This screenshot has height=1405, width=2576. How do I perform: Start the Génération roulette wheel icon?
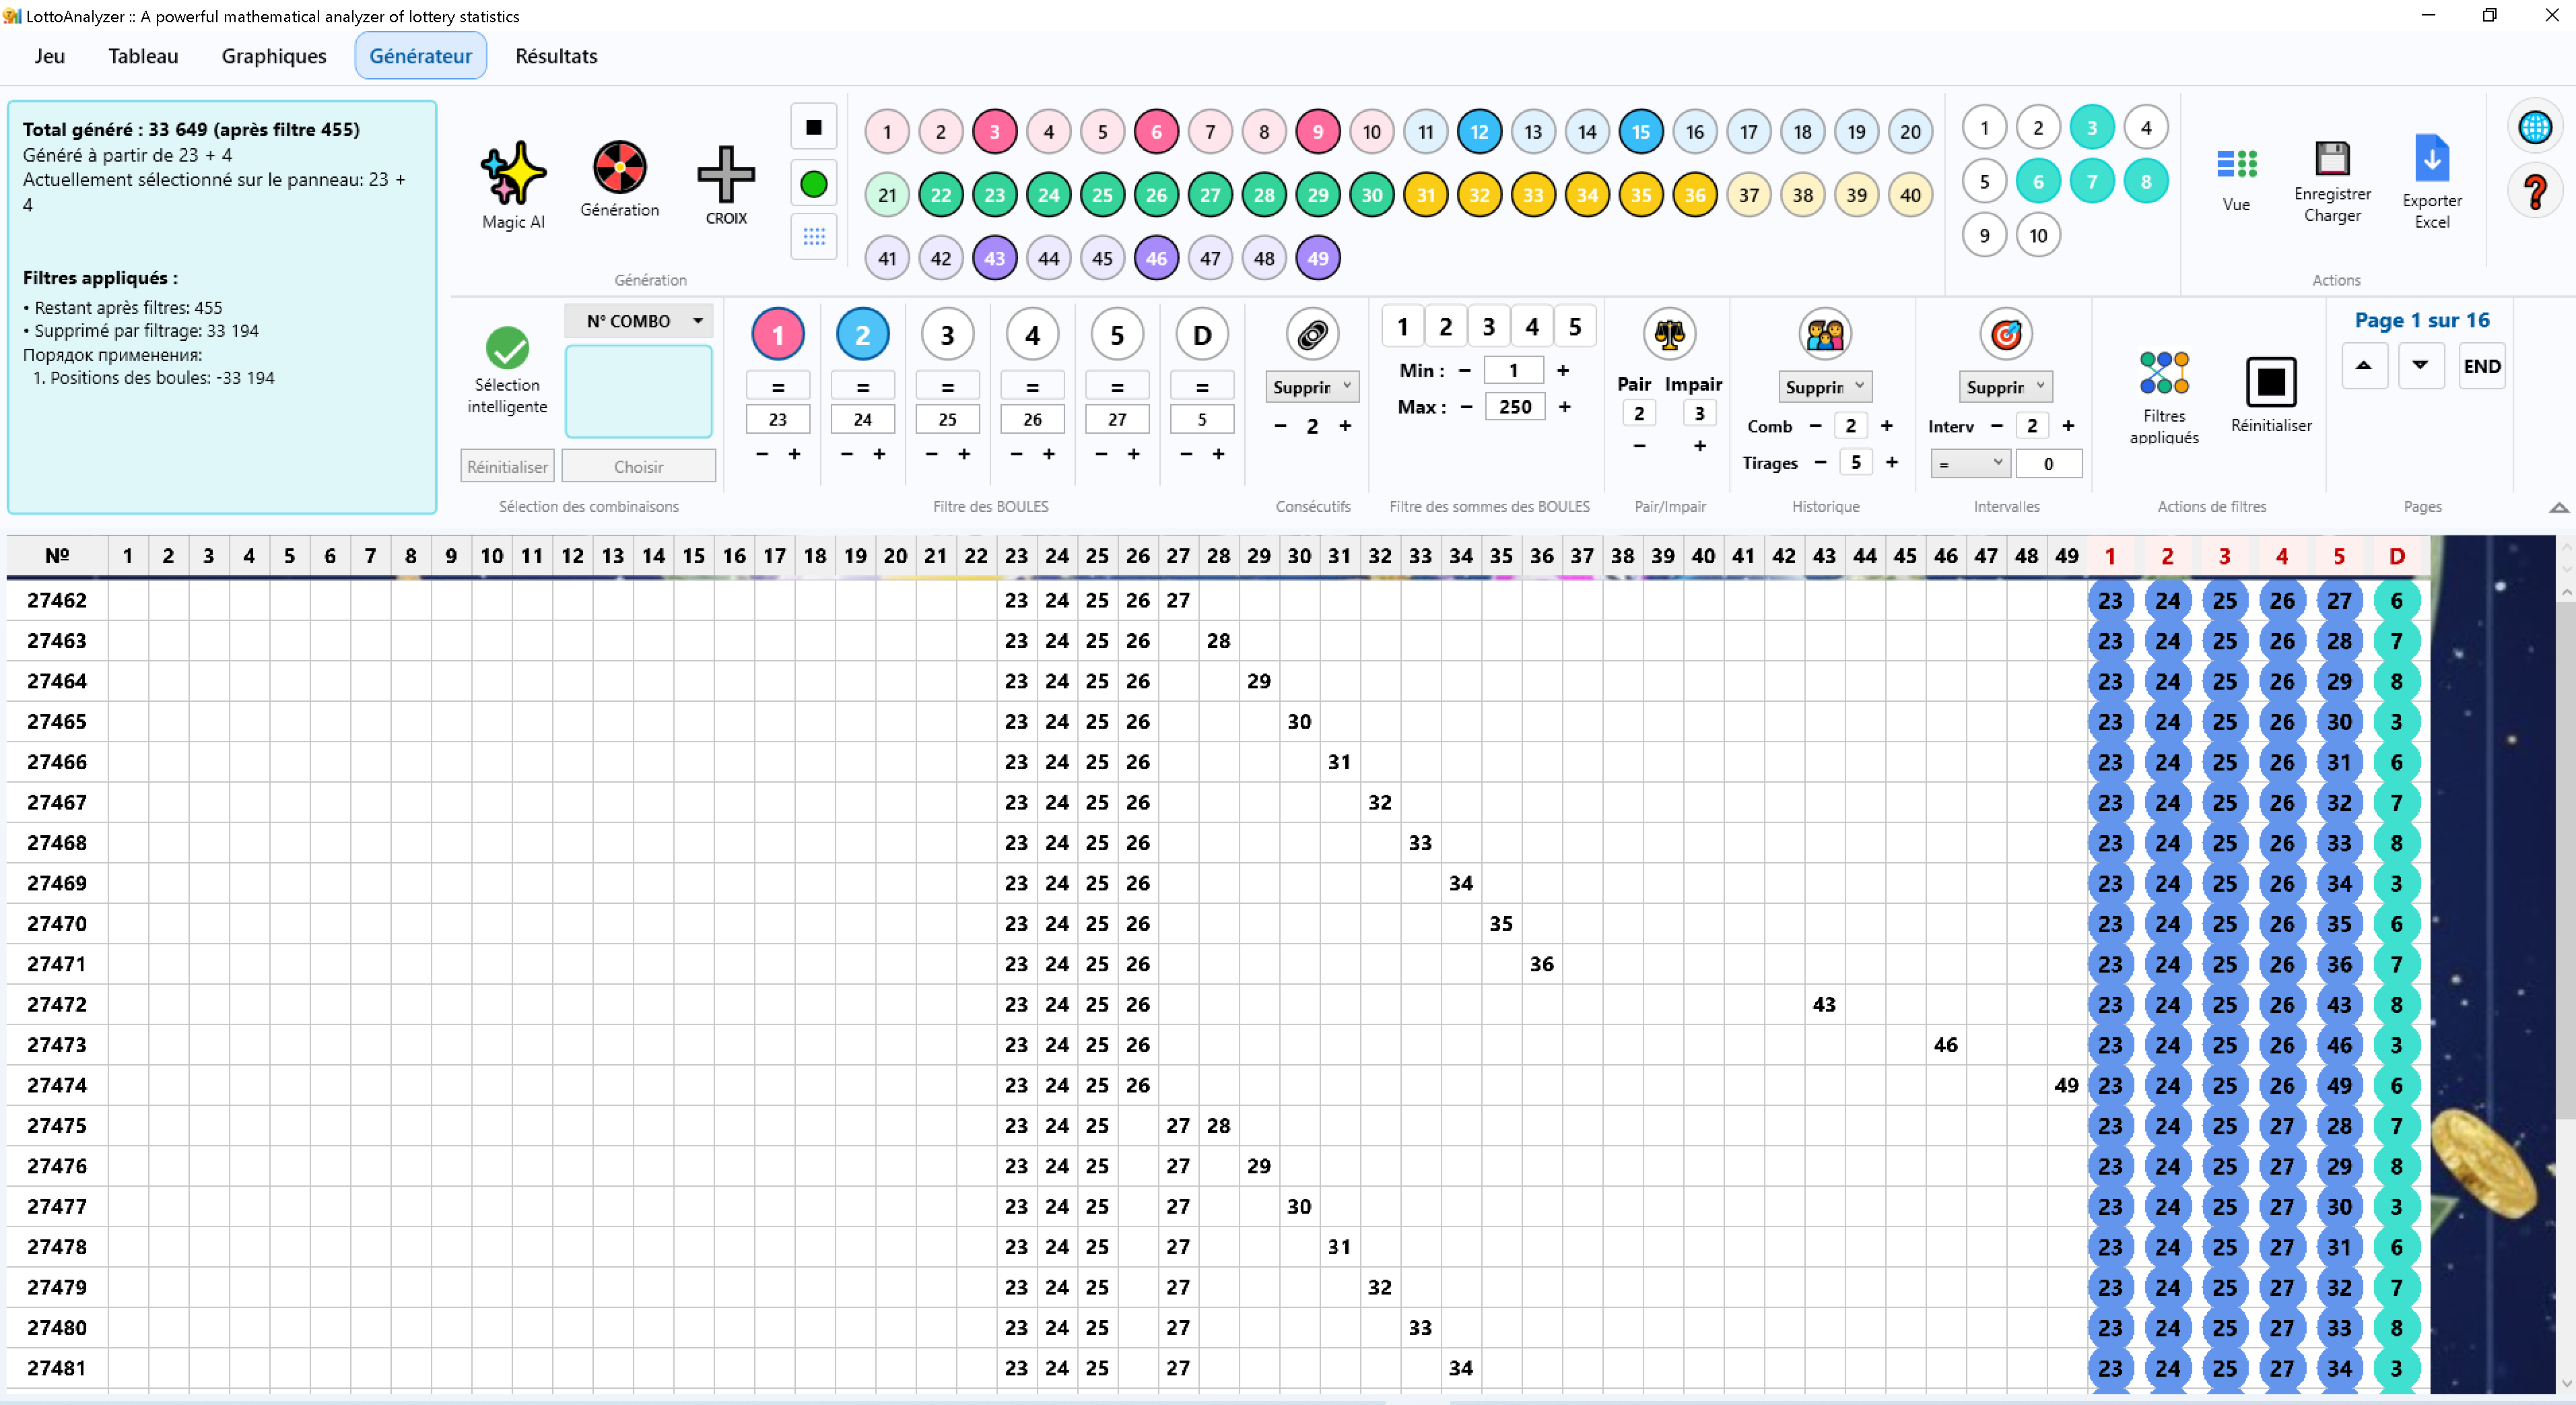[619, 167]
